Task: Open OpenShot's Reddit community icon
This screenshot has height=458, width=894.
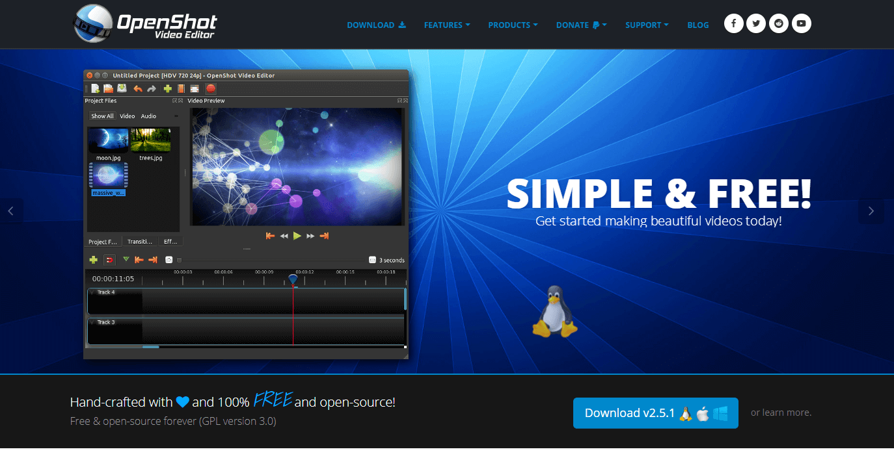Action: (779, 24)
